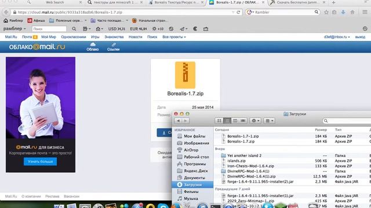This screenshot has width=371, height=208.
Task: Select AirDrop in the Finder sidebar
Action: coord(191,150)
